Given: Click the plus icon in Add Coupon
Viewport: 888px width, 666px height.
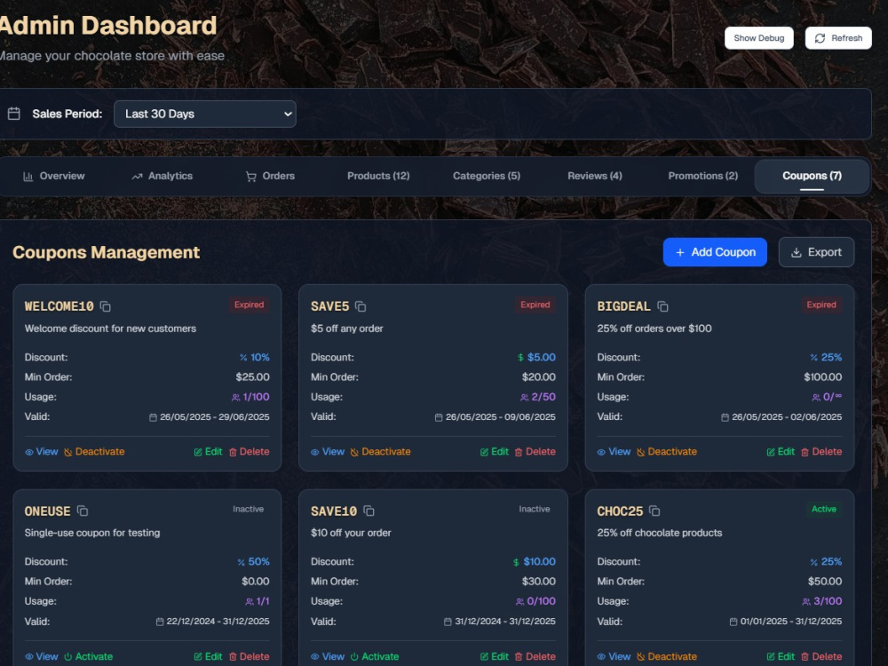Looking at the screenshot, I should click(680, 252).
